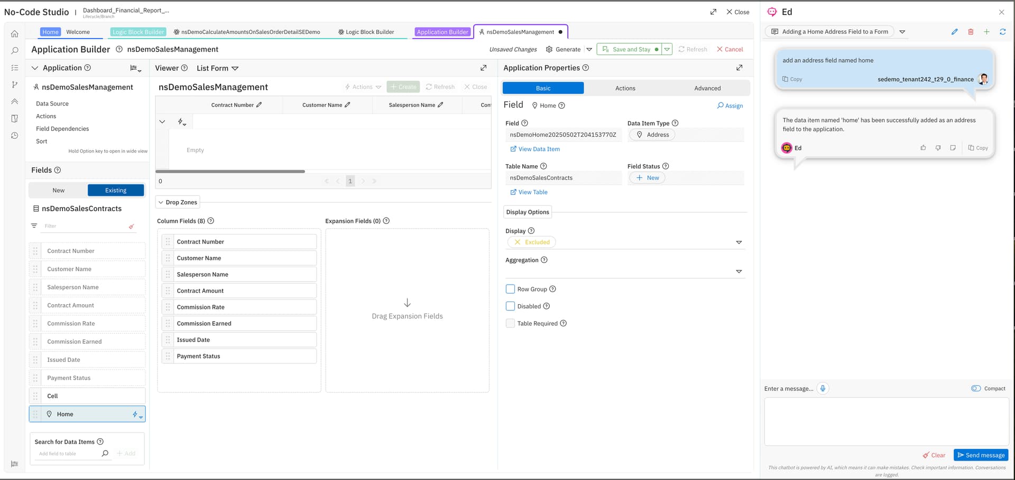Image resolution: width=1015 pixels, height=480 pixels.
Task: Click the row lightning actions icon in viewer
Action: click(x=182, y=122)
